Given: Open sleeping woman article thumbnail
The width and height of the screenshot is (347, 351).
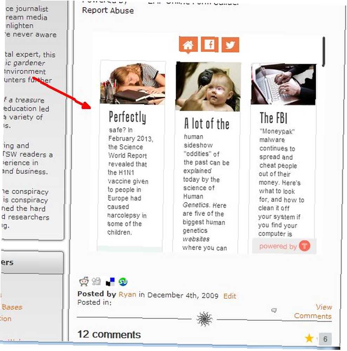Looking at the screenshot, I should pyautogui.click(x=133, y=82).
